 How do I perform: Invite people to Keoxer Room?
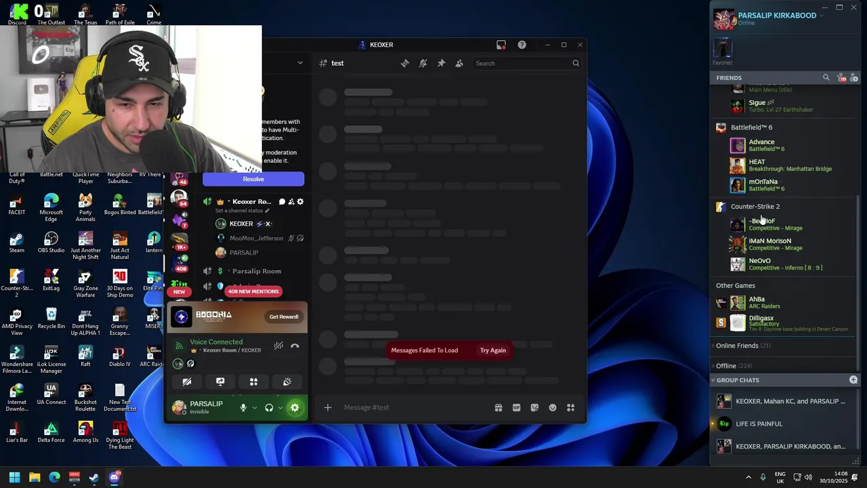tap(291, 201)
